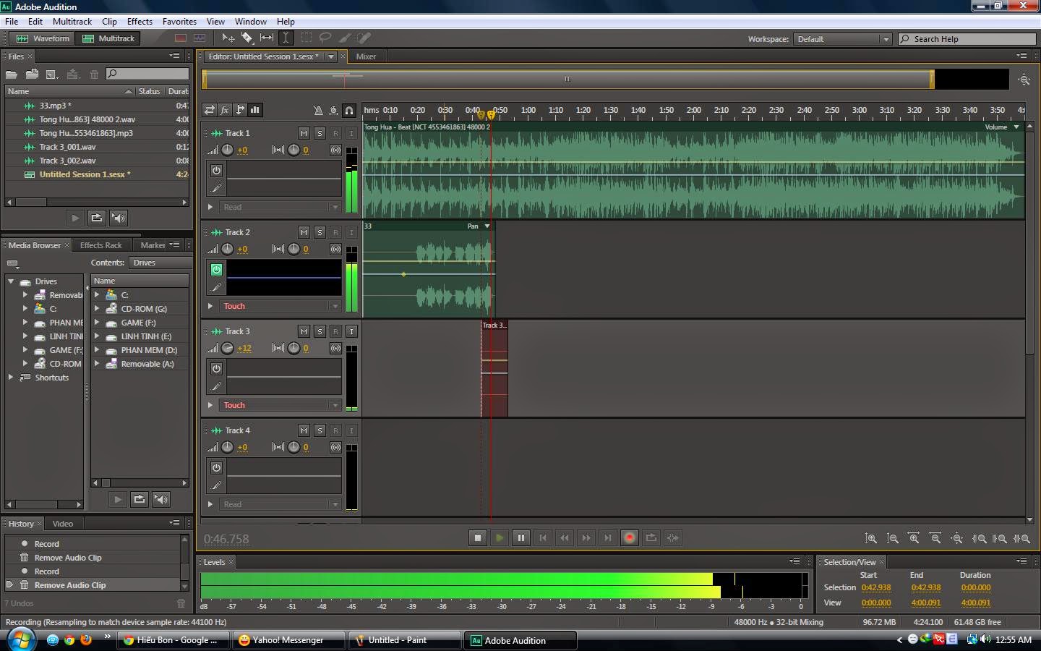This screenshot has width=1041, height=651.
Task: Open the File menu
Action: coord(12,22)
